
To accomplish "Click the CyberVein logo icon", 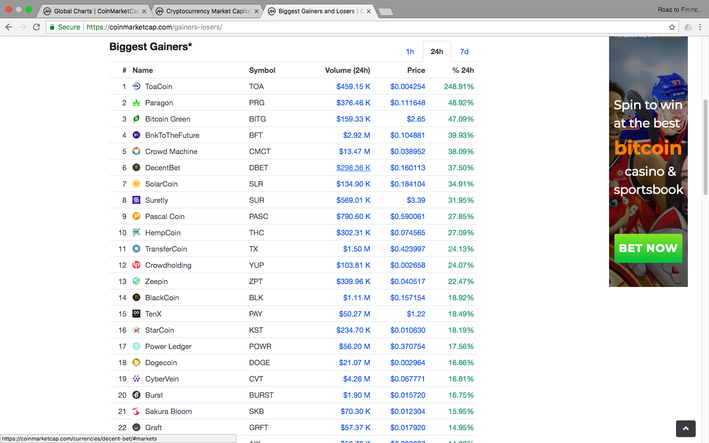I will tap(136, 379).
